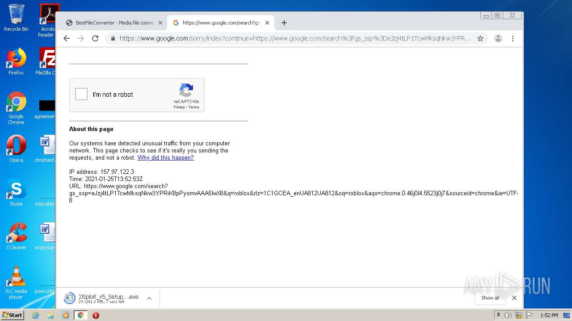572x321 pixels.
Task: Open the Chrome profile avatar menu
Action: point(498,38)
